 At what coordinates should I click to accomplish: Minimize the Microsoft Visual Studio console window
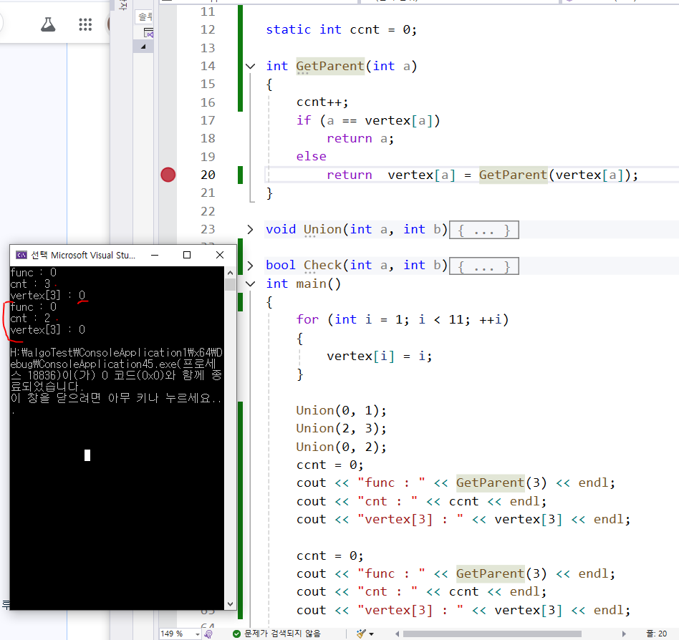click(x=155, y=256)
